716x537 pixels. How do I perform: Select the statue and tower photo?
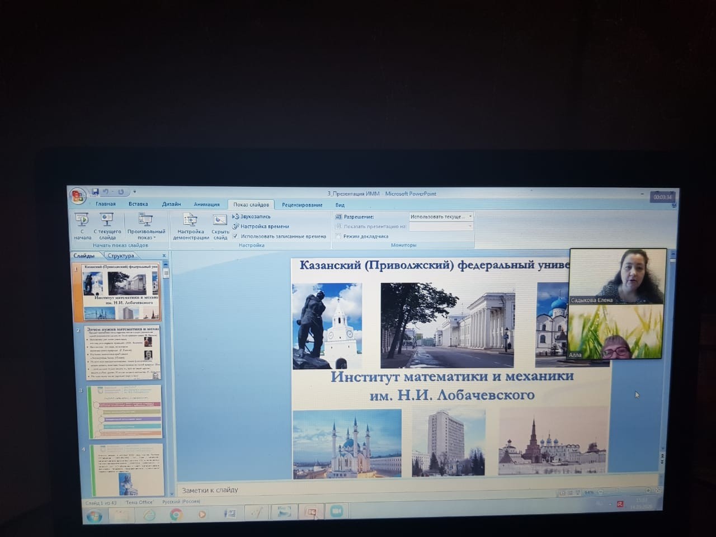327,326
